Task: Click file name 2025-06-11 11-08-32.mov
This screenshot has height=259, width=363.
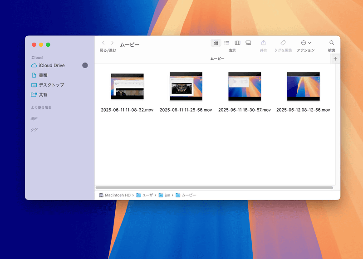Action: 127,110
